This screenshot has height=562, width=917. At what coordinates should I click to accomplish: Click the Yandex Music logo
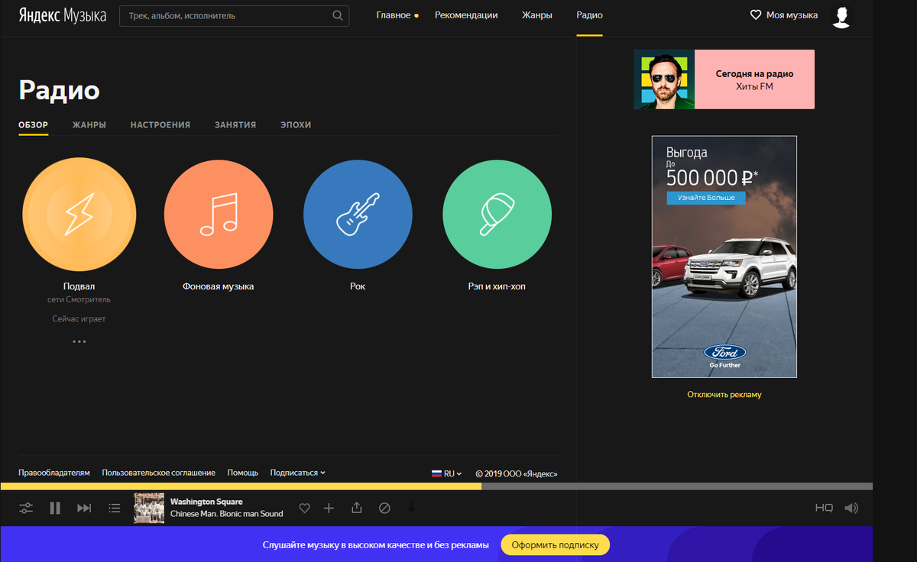(63, 15)
